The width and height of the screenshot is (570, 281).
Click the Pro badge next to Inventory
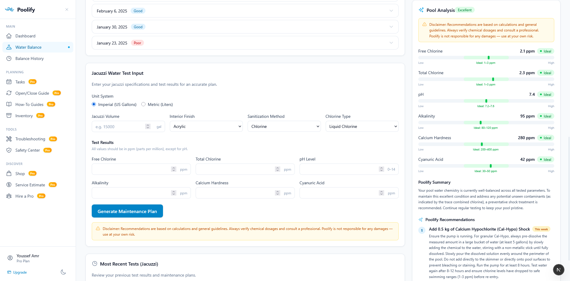pos(40,116)
